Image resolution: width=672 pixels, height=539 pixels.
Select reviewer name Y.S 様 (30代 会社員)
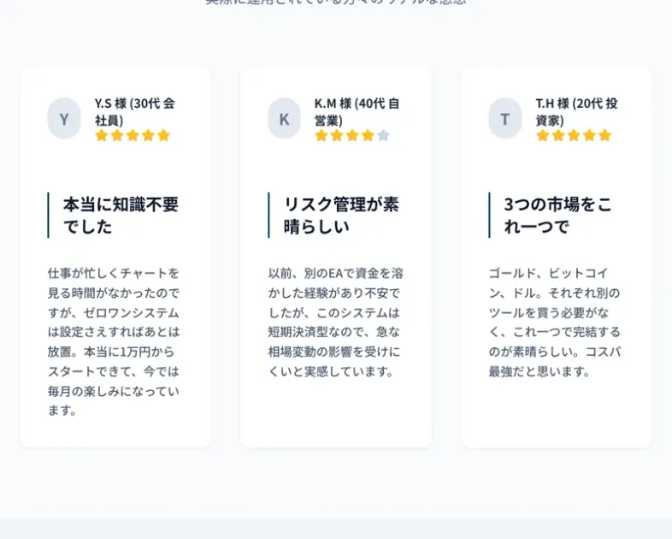[134, 111]
